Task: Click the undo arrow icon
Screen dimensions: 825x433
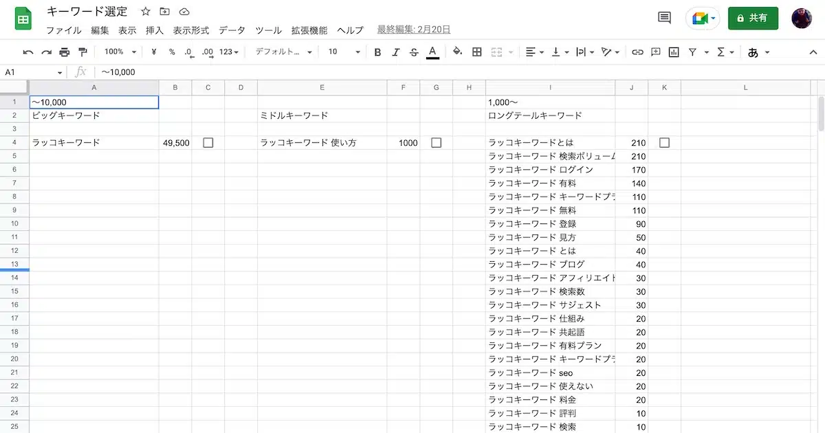Action: tap(28, 52)
